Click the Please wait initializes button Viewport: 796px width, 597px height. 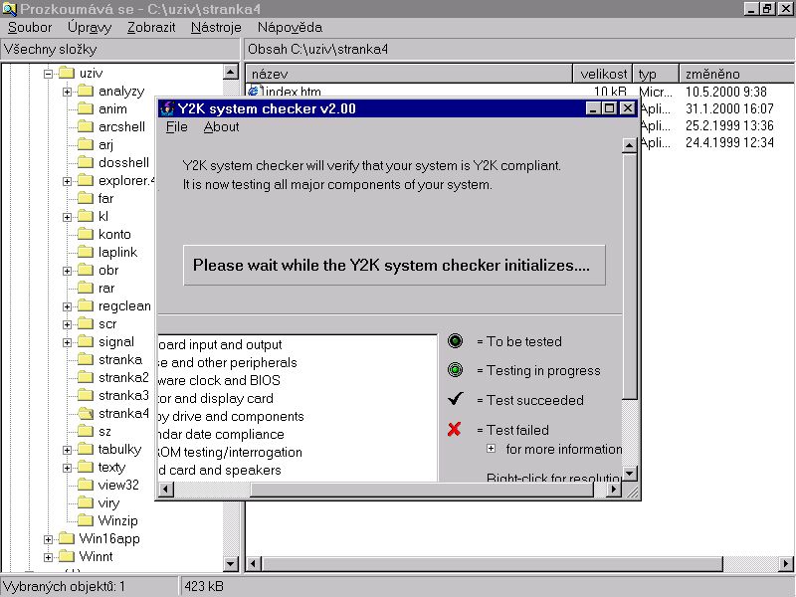pyautogui.click(x=394, y=266)
